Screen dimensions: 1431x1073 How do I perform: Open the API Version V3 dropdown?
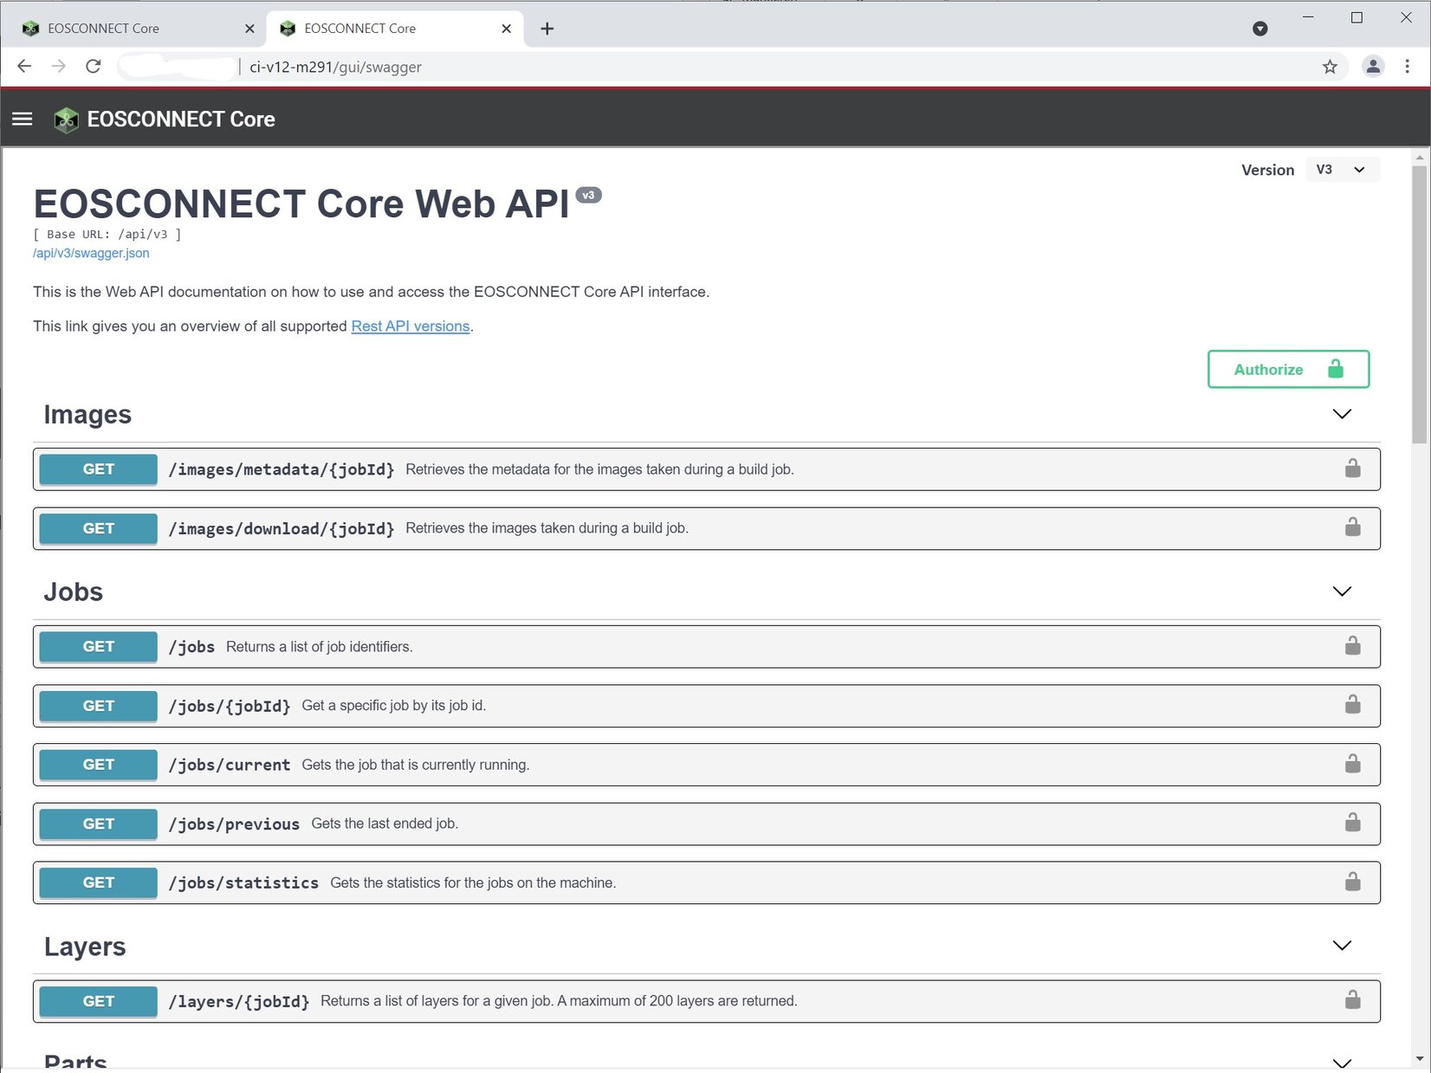click(x=1340, y=170)
